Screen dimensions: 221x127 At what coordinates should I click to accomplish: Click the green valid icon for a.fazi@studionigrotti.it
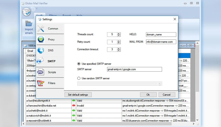click(x=73, y=100)
